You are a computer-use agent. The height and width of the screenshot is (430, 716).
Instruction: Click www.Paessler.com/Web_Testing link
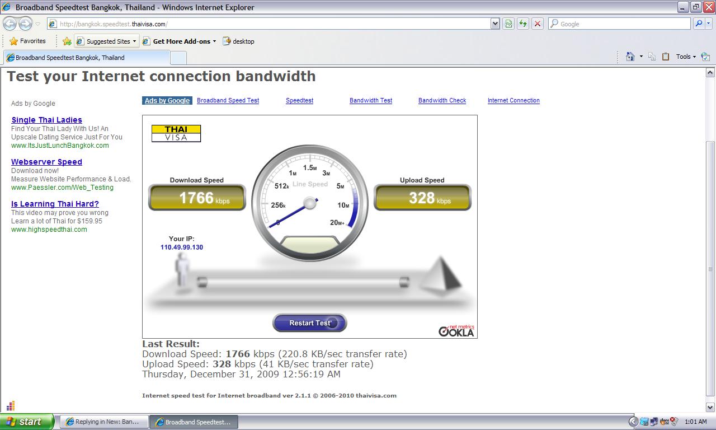coord(62,187)
